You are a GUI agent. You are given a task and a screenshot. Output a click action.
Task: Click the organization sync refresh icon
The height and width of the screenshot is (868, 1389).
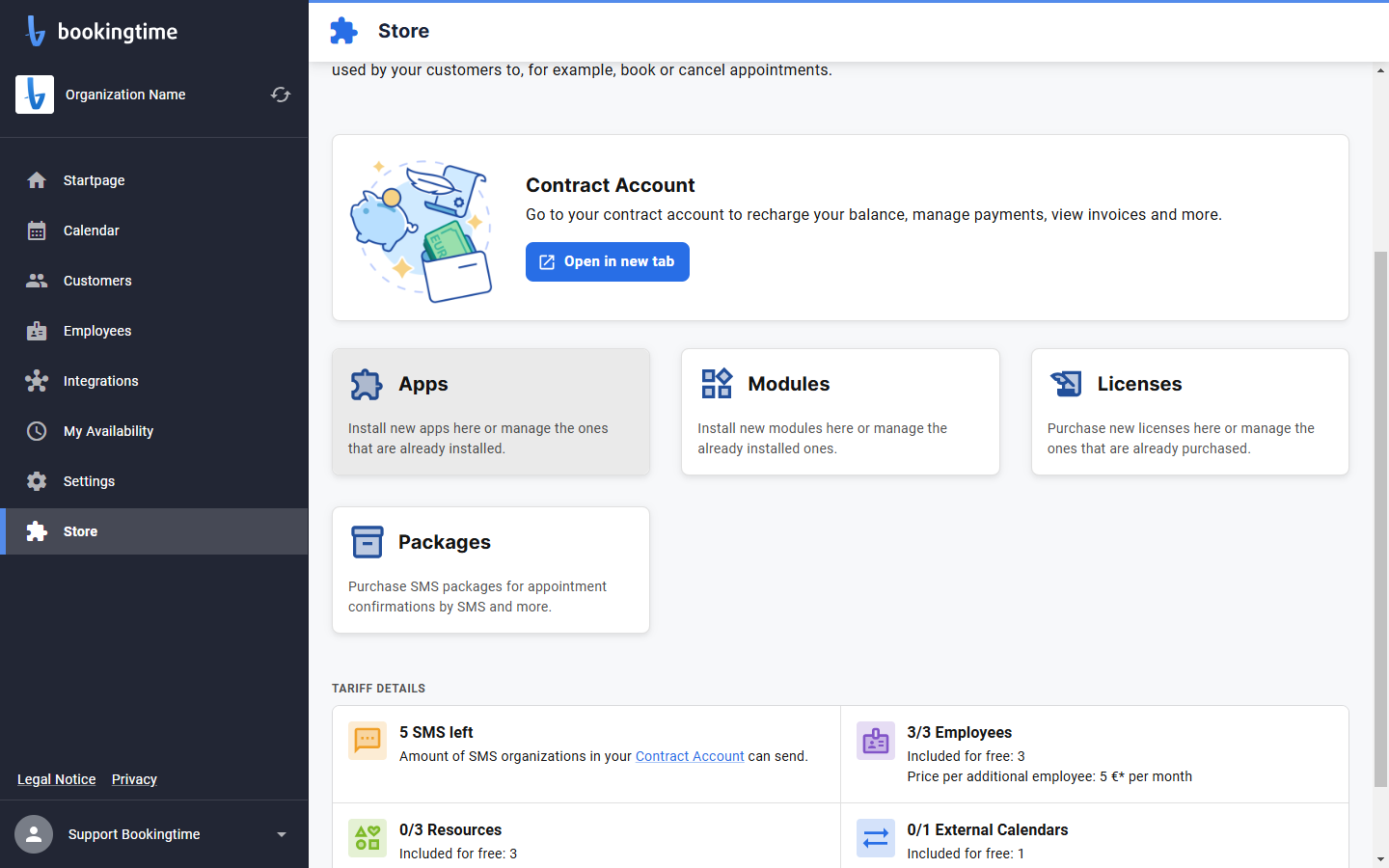click(x=281, y=95)
